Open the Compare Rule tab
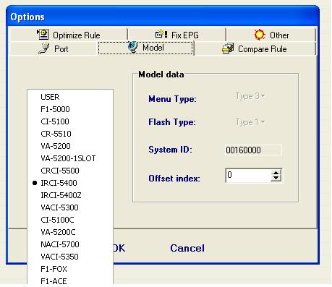Image resolution: width=332 pixels, height=287 pixels. pos(255,48)
